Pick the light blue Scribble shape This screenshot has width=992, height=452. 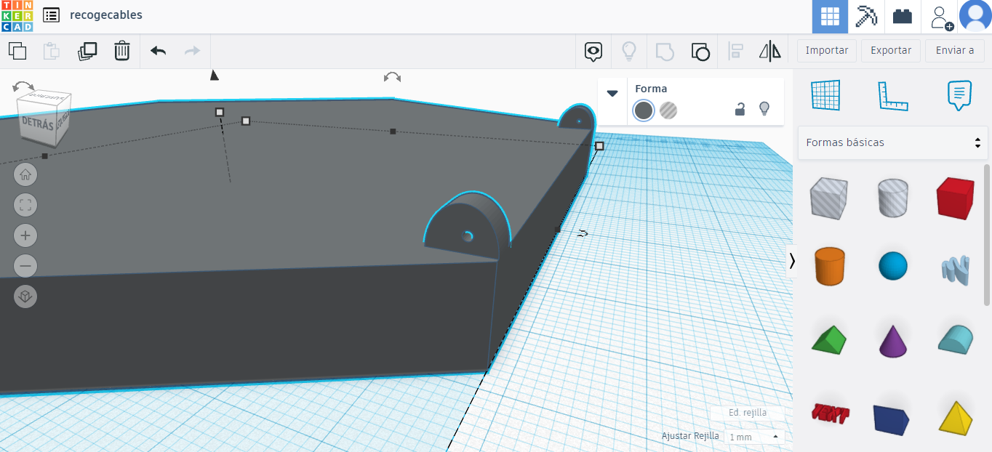click(x=956, y=270)
